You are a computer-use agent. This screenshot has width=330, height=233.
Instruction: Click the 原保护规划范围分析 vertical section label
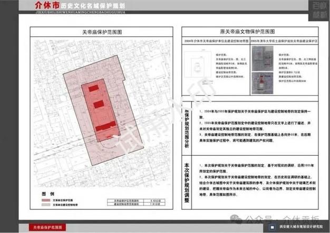pos(187,128)
